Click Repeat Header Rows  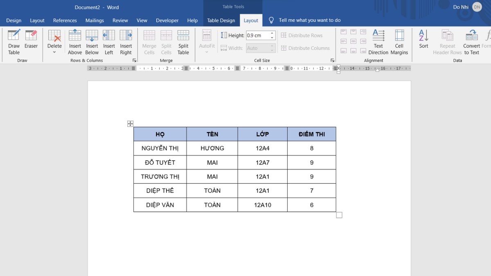pos(447,42)
